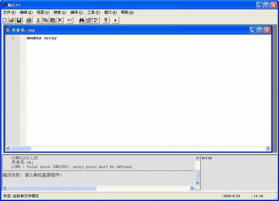Click the New file toolbar icon
This screenshot has height=201, width=279.
pyautogui.click(x=5, y=20)
